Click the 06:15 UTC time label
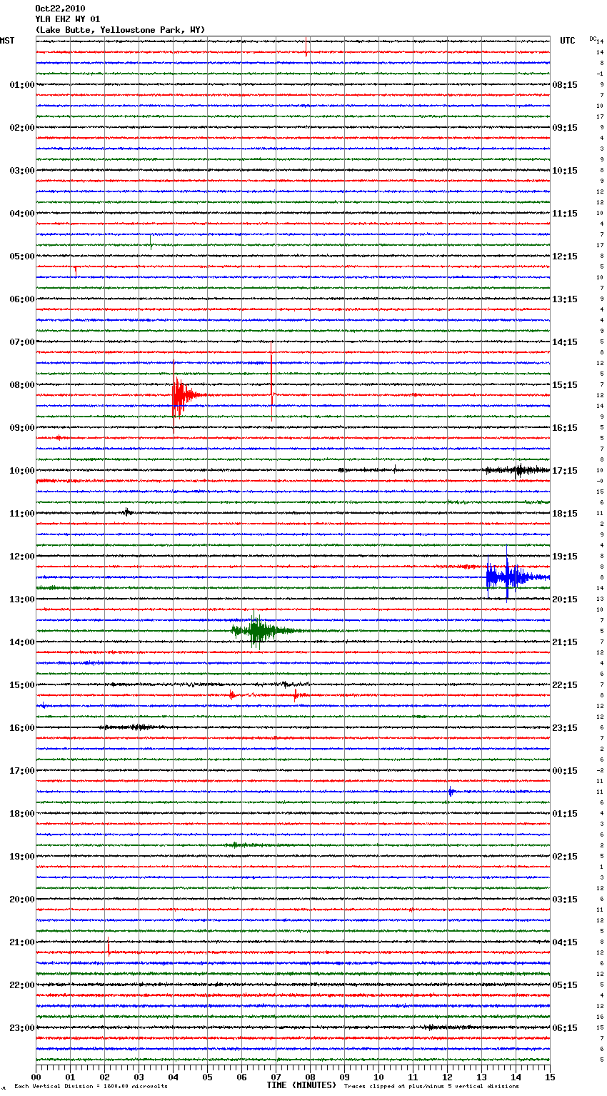The height and width of the screenshot is (1096, 607). (565, 1028)
